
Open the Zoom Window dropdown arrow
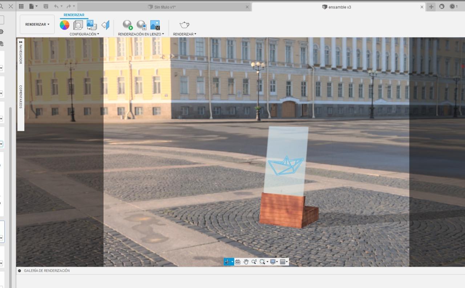pyautogui.click(x=267, y=262)
